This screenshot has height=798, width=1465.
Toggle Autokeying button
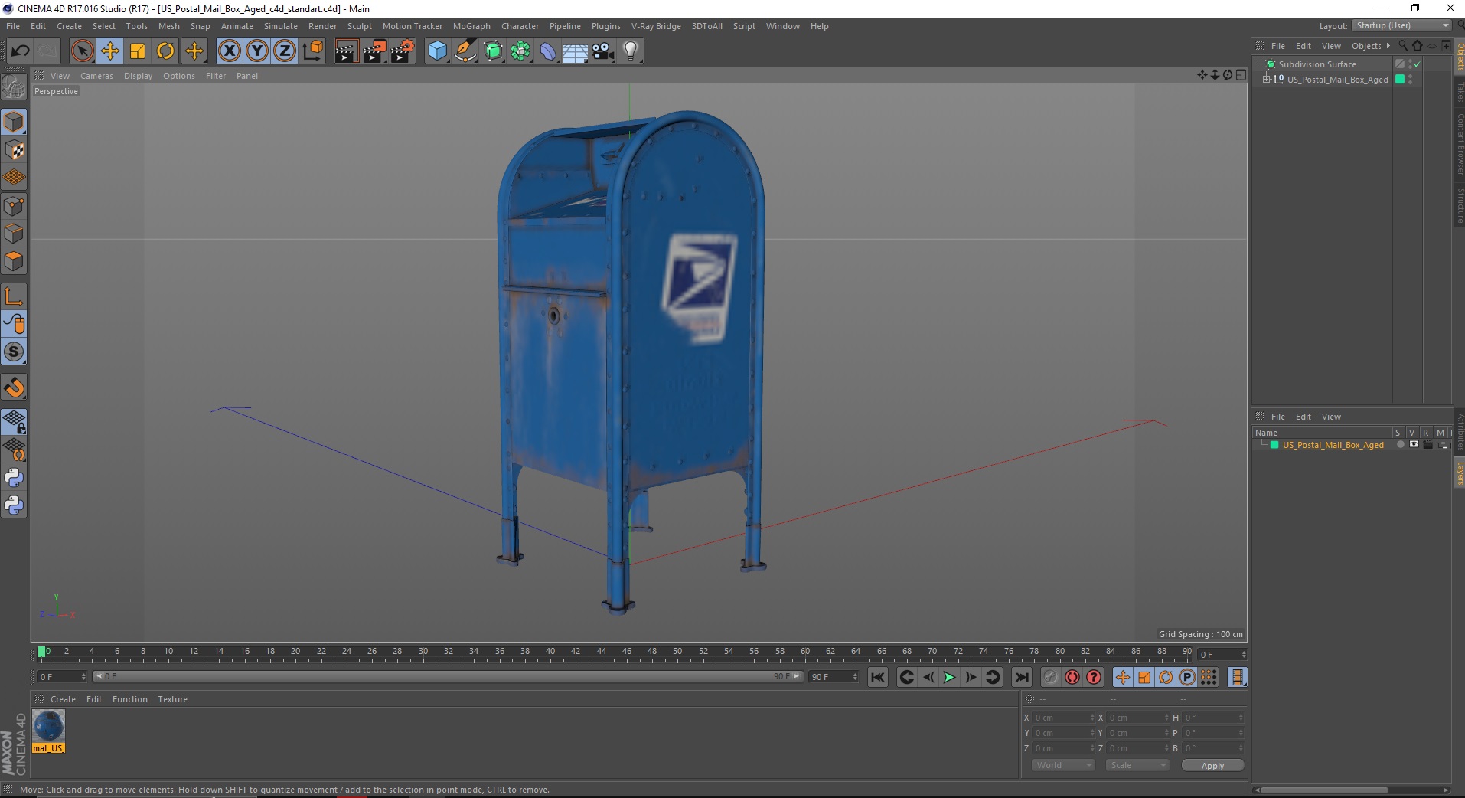tap(1072, 677)
